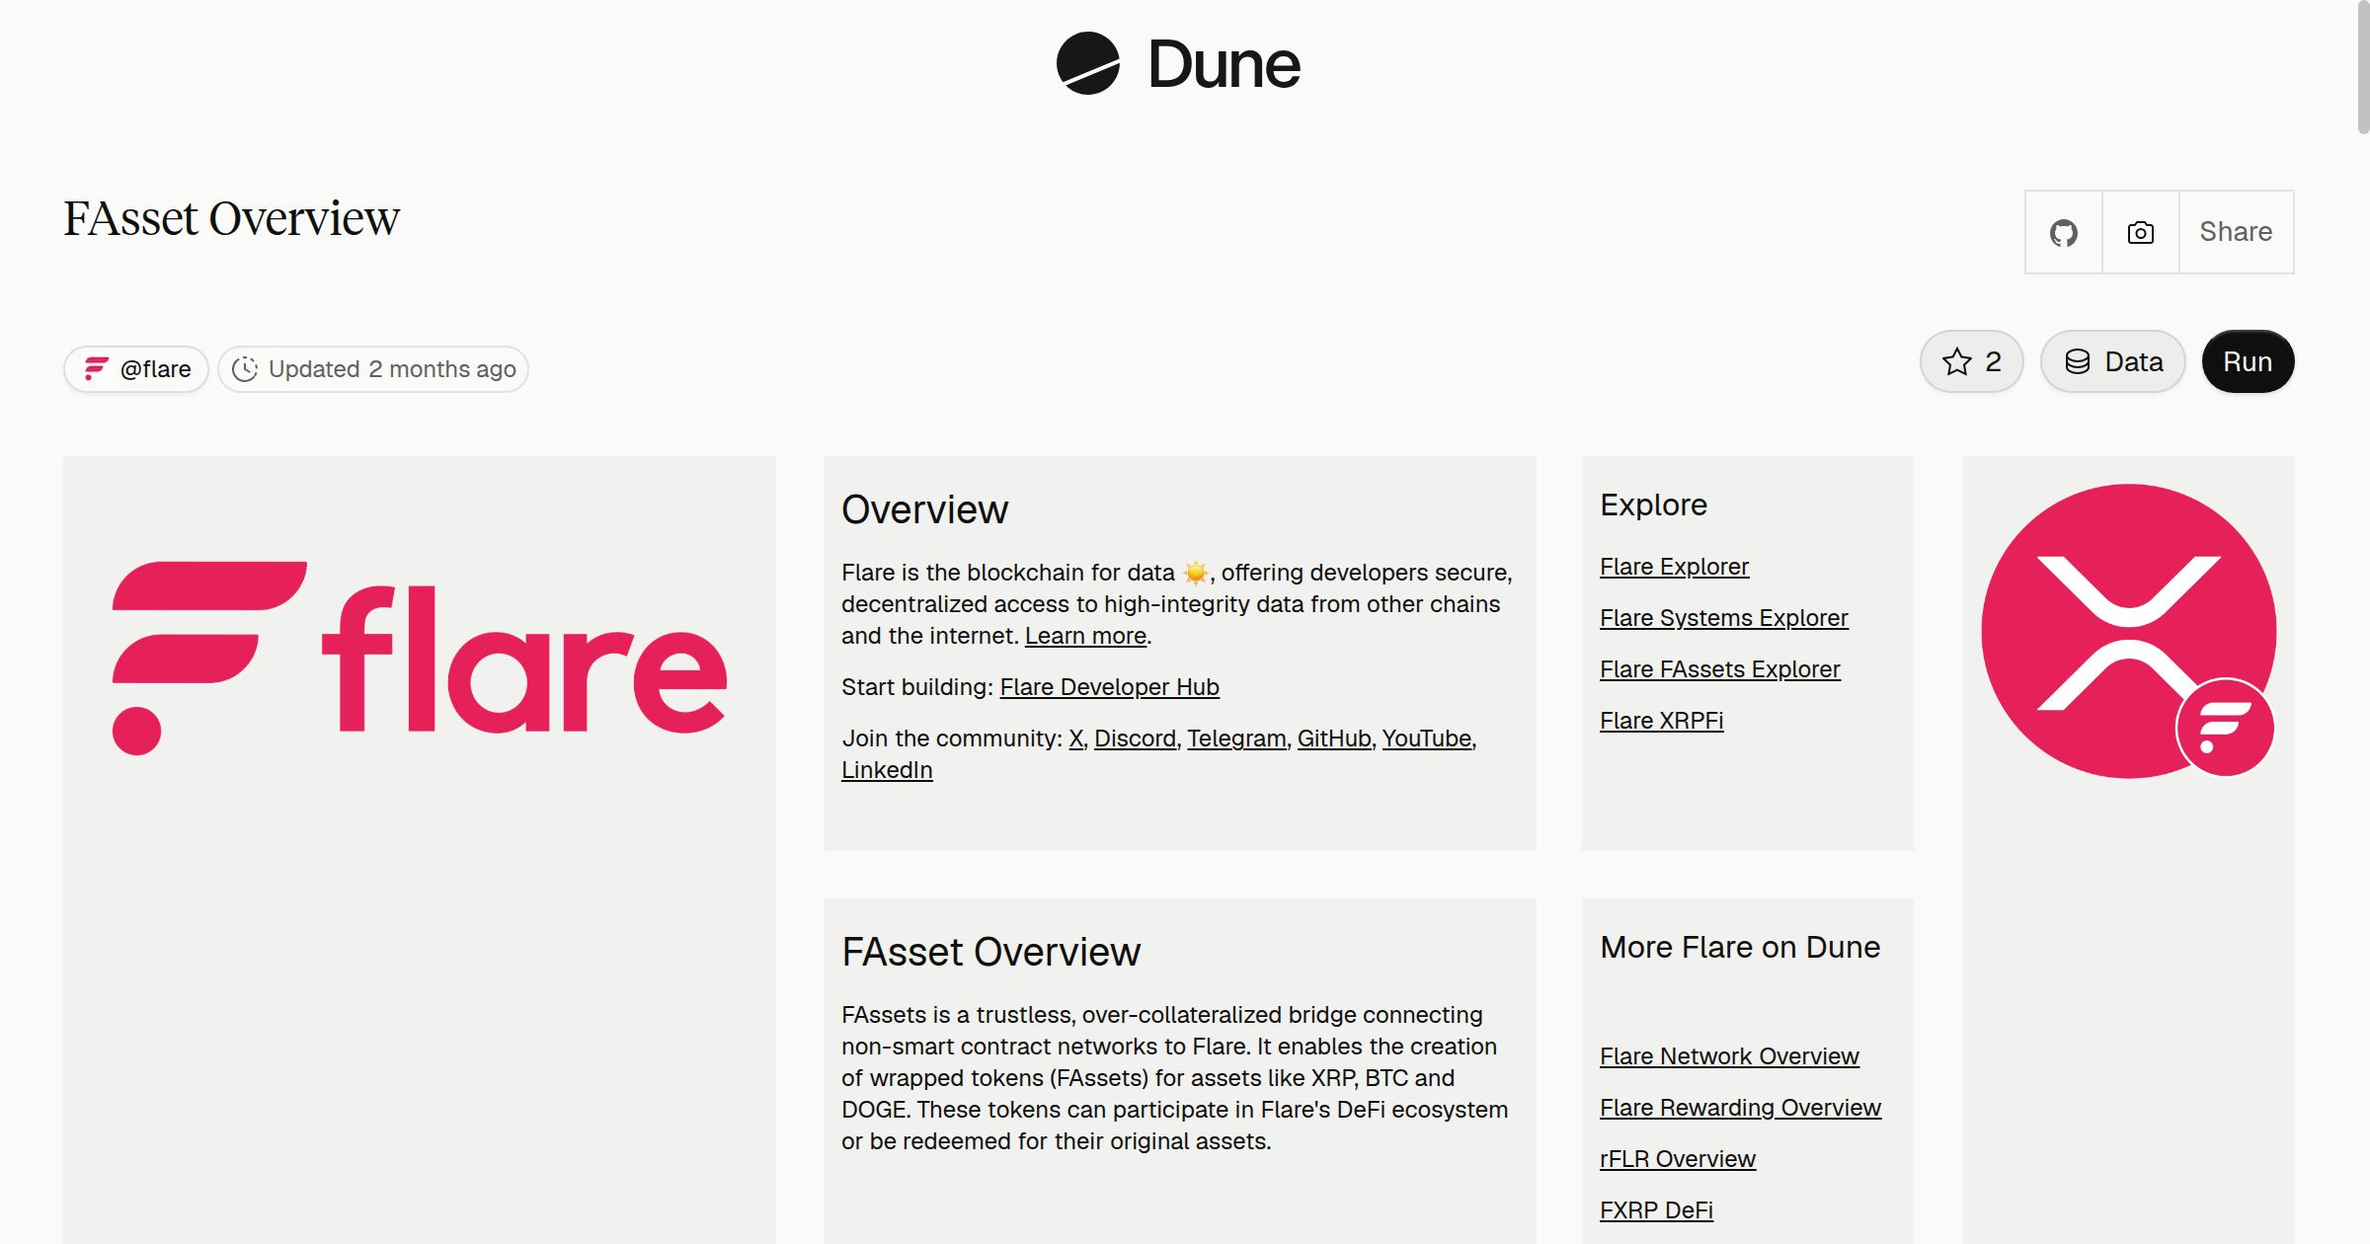This screenshot has height=1244, width=2370.
Task: Open the GitHub community link
Action: pos(1334,739)
